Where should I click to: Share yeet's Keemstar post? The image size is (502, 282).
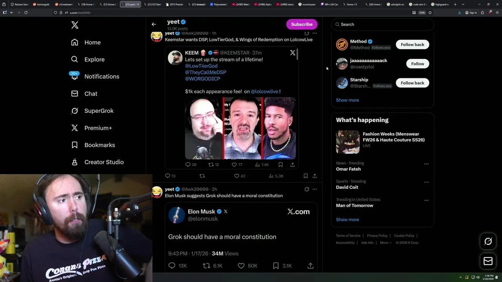coord(315,176)
